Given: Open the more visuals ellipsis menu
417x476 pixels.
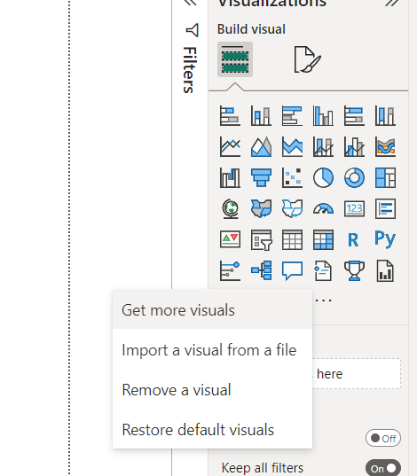Looking at the screenshot, I should click(x=323, y=300).
